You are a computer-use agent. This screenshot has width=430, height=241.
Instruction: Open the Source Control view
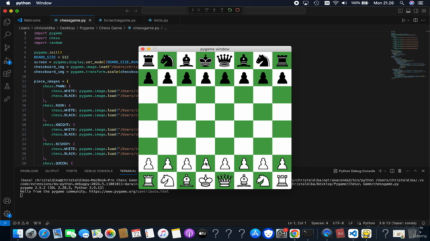[x=7, y=48]
